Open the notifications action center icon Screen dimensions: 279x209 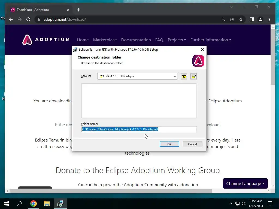270,204
